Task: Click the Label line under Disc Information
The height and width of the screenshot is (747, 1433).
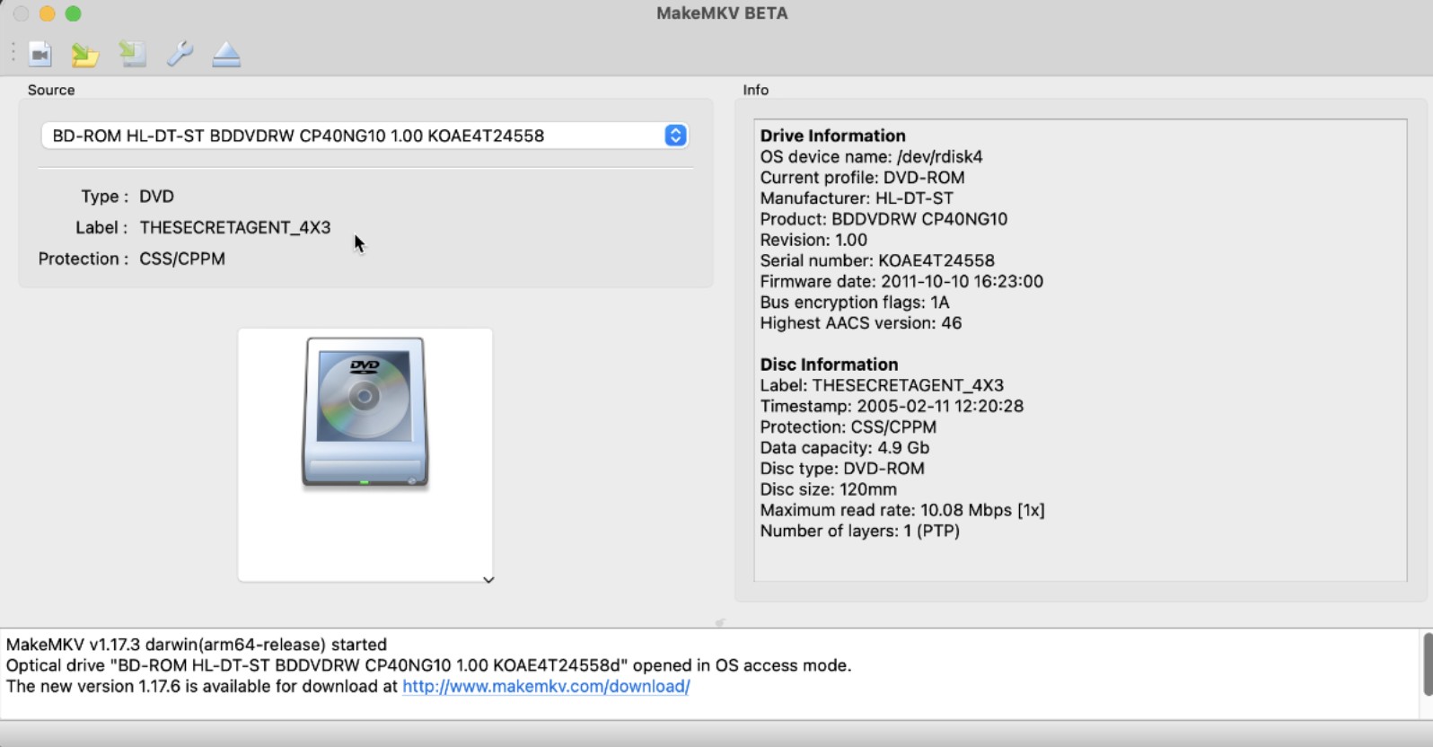Action: (x=882, y=385)
